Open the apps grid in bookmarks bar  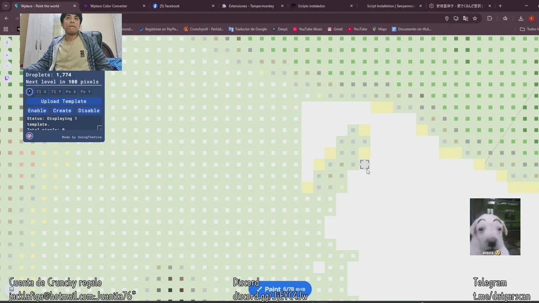click(6, 29)
